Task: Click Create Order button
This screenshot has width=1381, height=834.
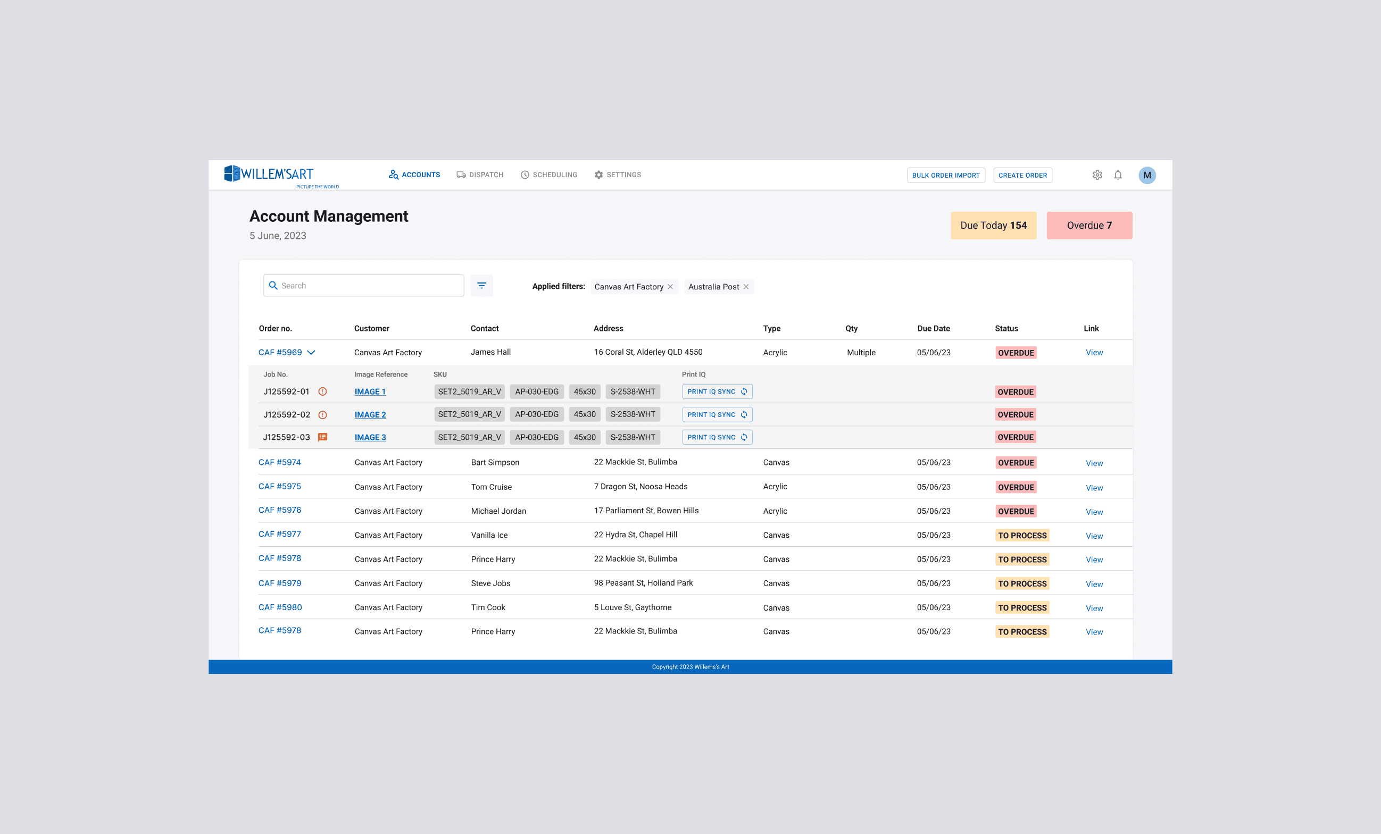Action: click(x=1022, y=176)
